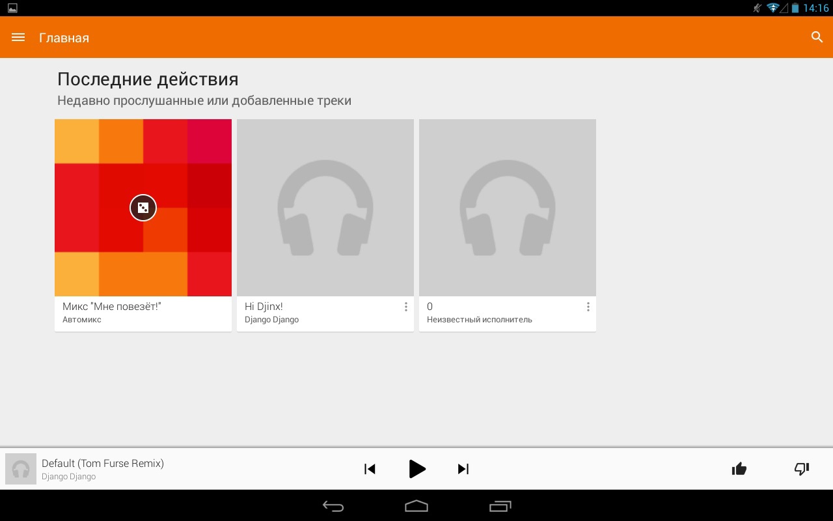Tap the muted sound status icon

click(x=757, y=8)
